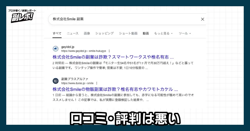Viewport: 250px width, 131px height.
Task: Click the 副業プラスアルファ site name
Action: 75,79
